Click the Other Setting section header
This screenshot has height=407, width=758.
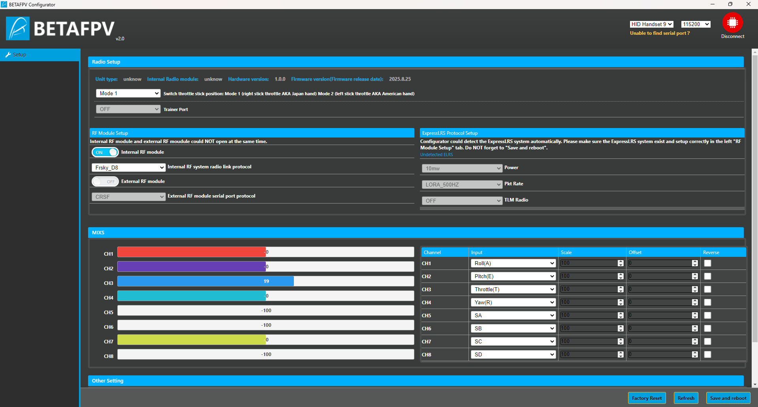pos(416,381)
